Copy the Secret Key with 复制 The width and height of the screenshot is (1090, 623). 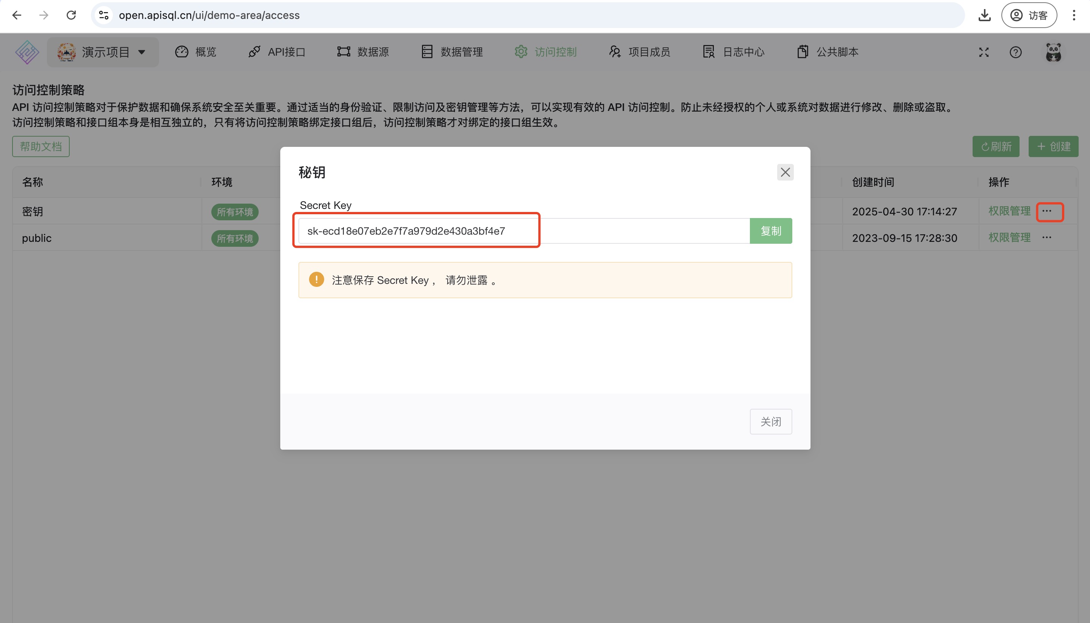click(x=771, y=231)
